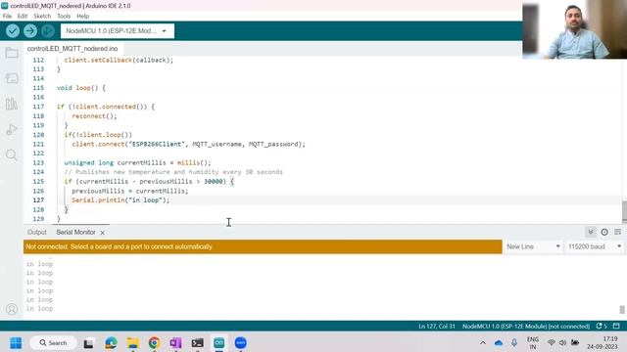The image size is (627, 352).
Task: Open the volume speaker tray icon
Action: click(x=562, y=343)
